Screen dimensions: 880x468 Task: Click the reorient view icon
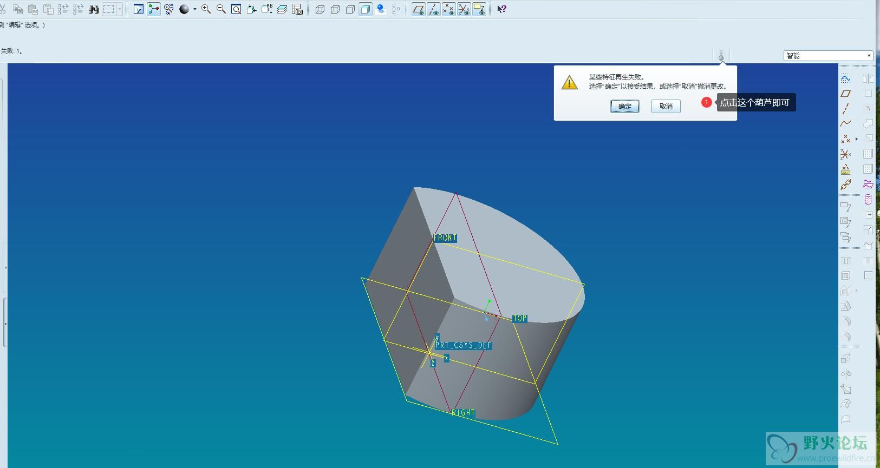pos(251,9)
